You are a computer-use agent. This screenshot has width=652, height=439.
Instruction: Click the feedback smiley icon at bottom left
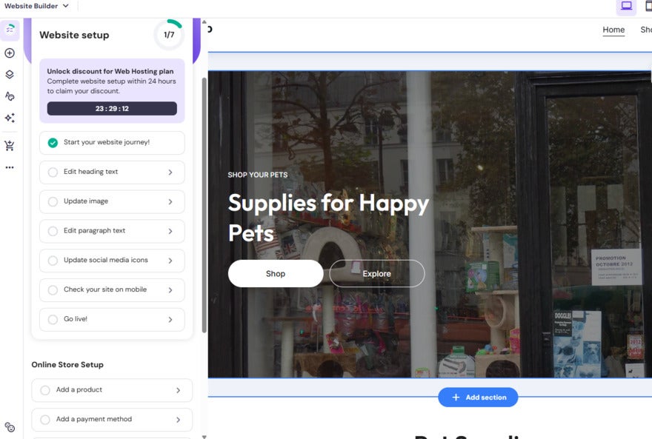10,427
